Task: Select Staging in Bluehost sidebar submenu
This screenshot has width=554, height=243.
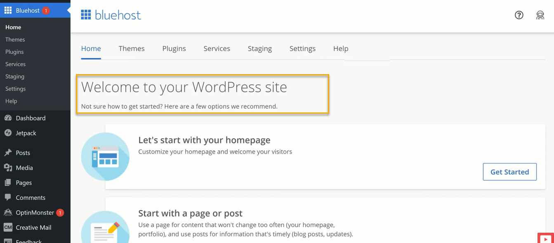Action: click(x=15, y=77)
